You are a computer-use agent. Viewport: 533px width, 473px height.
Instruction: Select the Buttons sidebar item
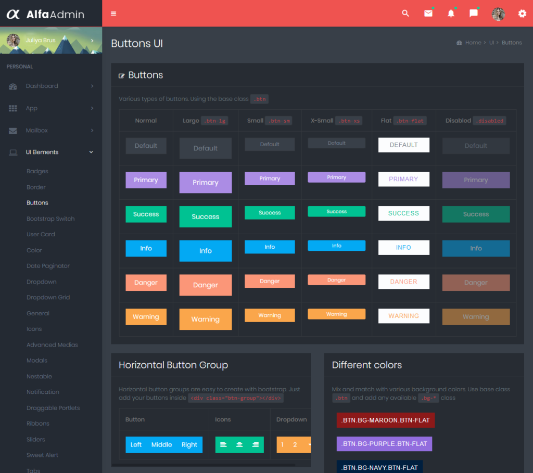(x=37, y=203)
